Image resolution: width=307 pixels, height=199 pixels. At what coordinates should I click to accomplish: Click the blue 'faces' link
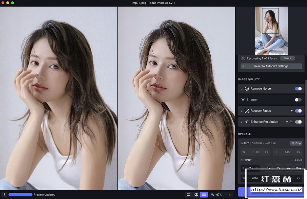pos(274,58)
